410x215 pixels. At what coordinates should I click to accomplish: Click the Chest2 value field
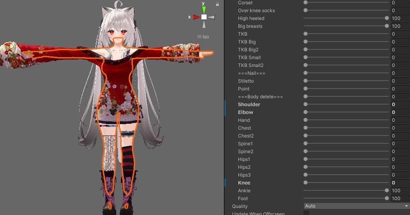tap(400, 136)
